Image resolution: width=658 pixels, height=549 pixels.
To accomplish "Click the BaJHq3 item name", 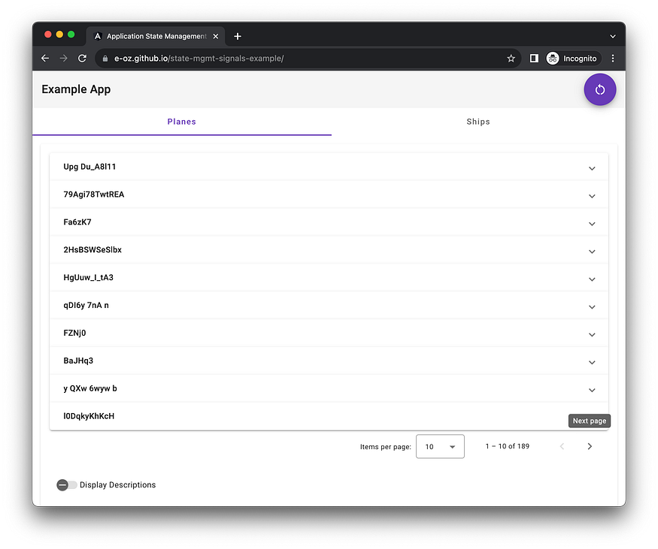I will [78, 360].
